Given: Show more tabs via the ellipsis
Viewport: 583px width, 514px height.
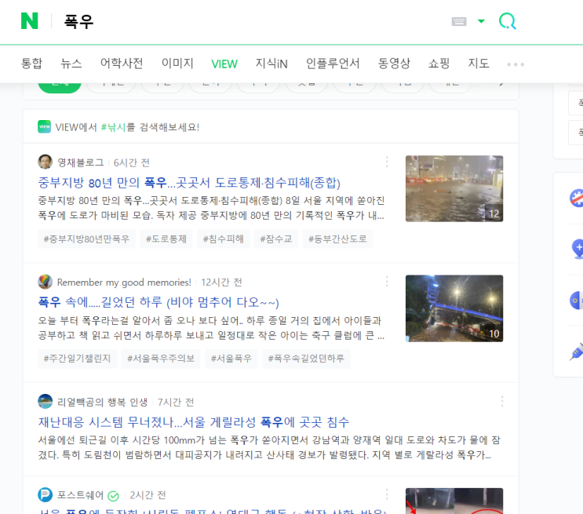Looking at the screenshot, I should click(x=516, y=64).
